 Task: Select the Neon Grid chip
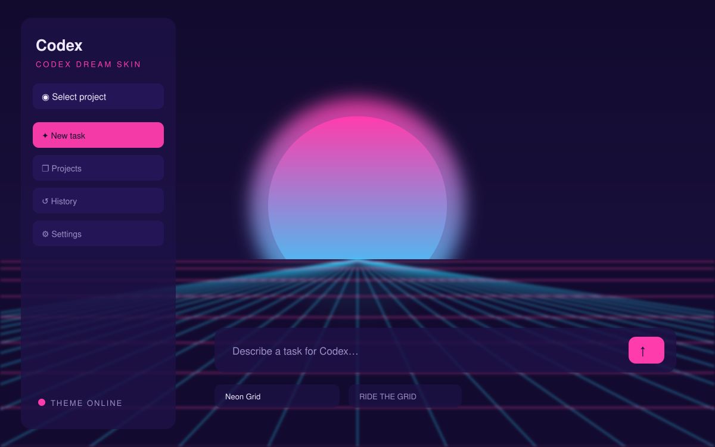tap(277, 396)
